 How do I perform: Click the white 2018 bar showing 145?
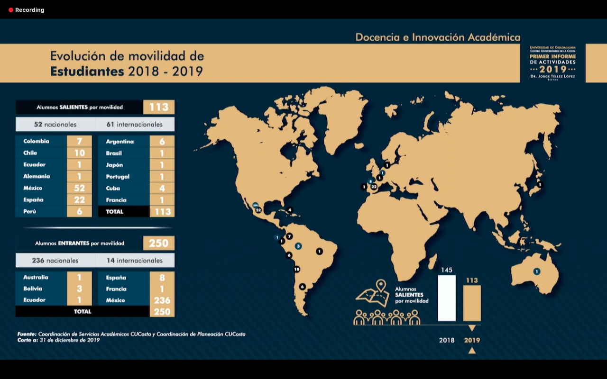tap(446, 298)
